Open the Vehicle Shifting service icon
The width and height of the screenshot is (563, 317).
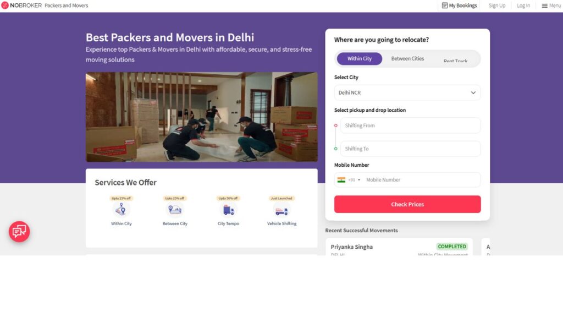coord(281,210)
